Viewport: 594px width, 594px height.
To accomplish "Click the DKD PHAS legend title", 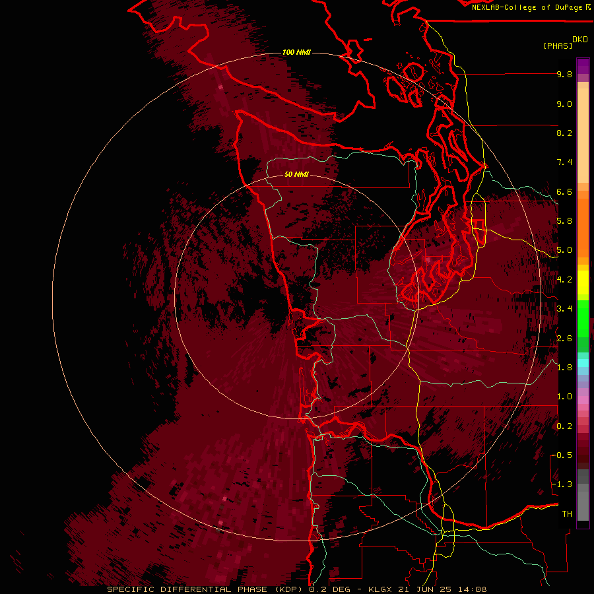I will [565, 43].
